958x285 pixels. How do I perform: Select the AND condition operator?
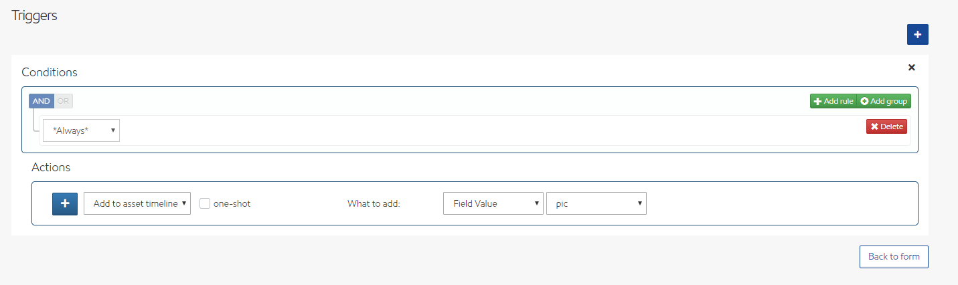(x=42, y=101)
